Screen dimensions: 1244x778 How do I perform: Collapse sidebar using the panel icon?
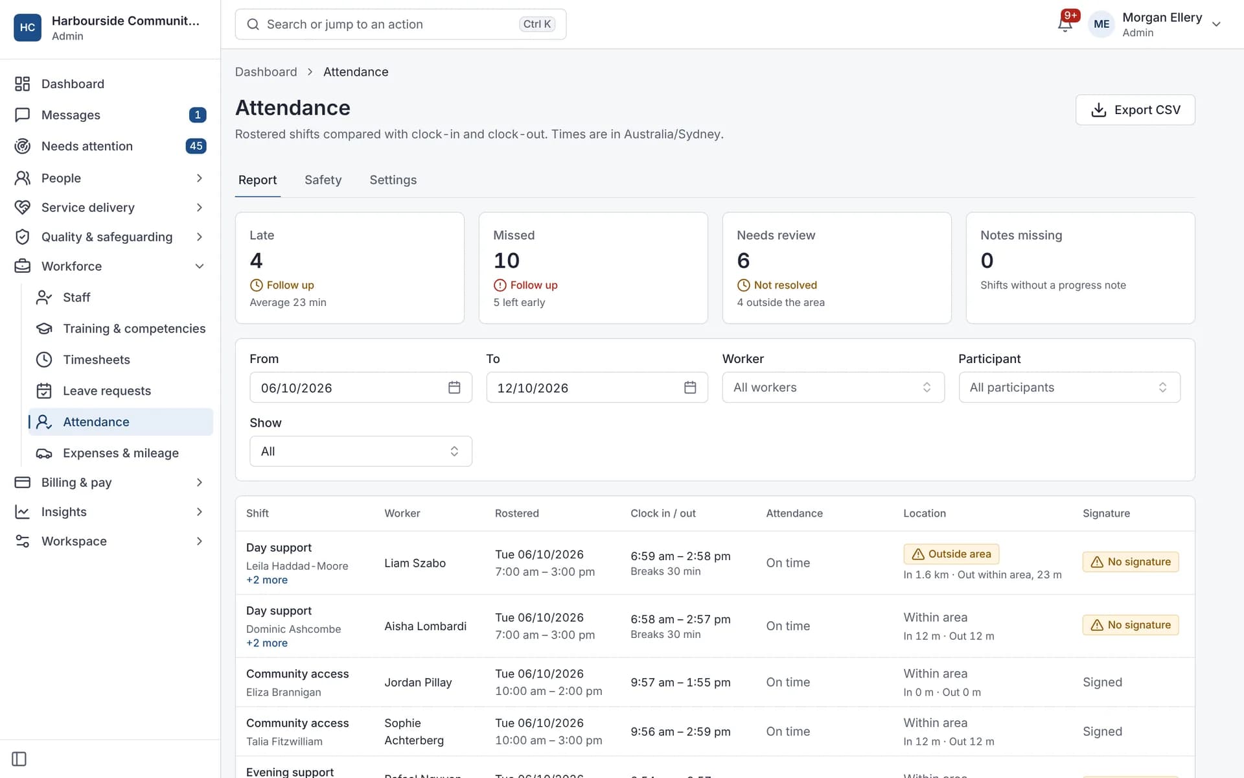(19, 759)
